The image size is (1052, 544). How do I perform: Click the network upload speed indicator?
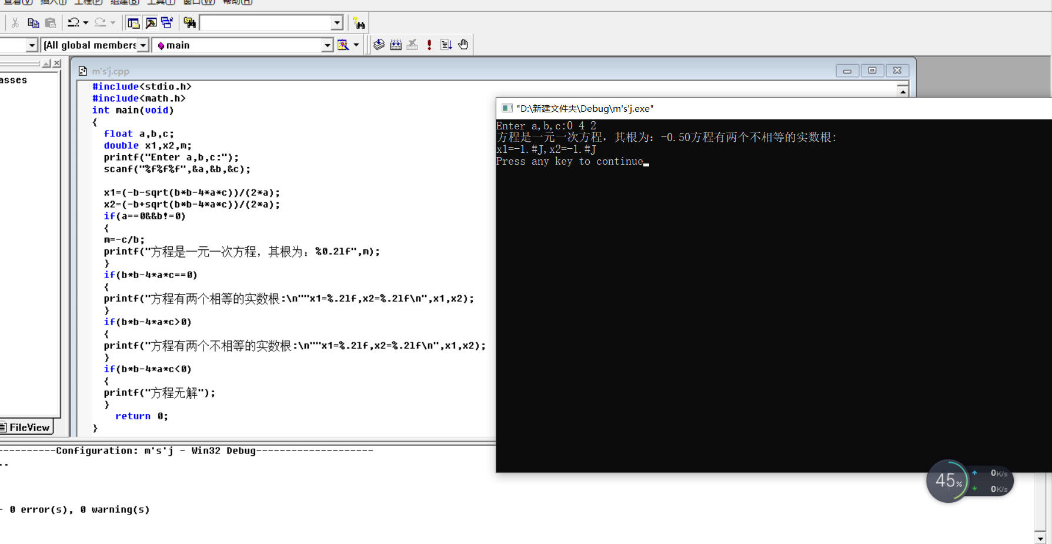click(x=991, y=473)
